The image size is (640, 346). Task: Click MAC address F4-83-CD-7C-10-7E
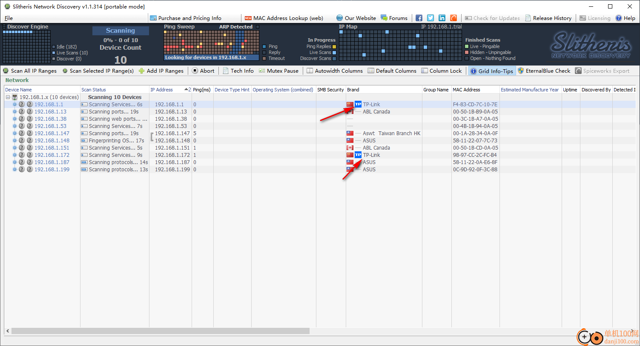click(x=475, y=105)
